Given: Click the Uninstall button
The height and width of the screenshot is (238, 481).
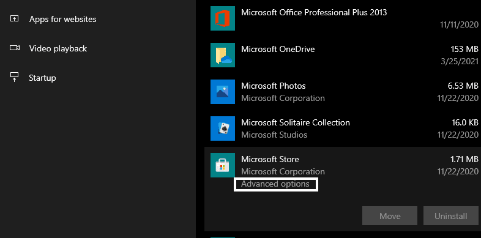Looking at the screenshot, I should (x=450, y=216).
